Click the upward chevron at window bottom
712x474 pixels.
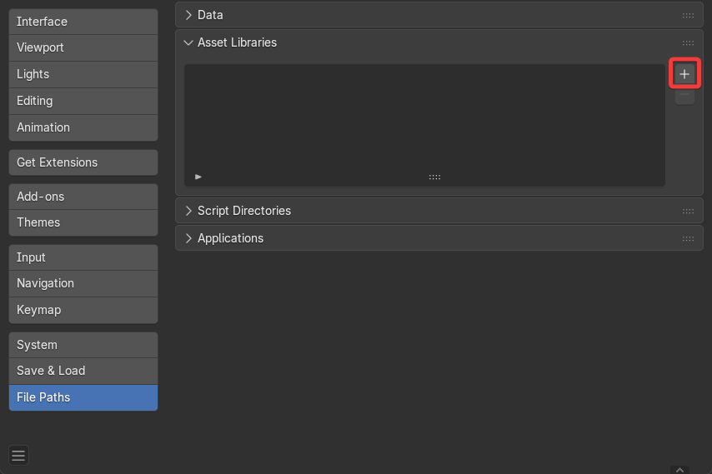tap(680, 470)
